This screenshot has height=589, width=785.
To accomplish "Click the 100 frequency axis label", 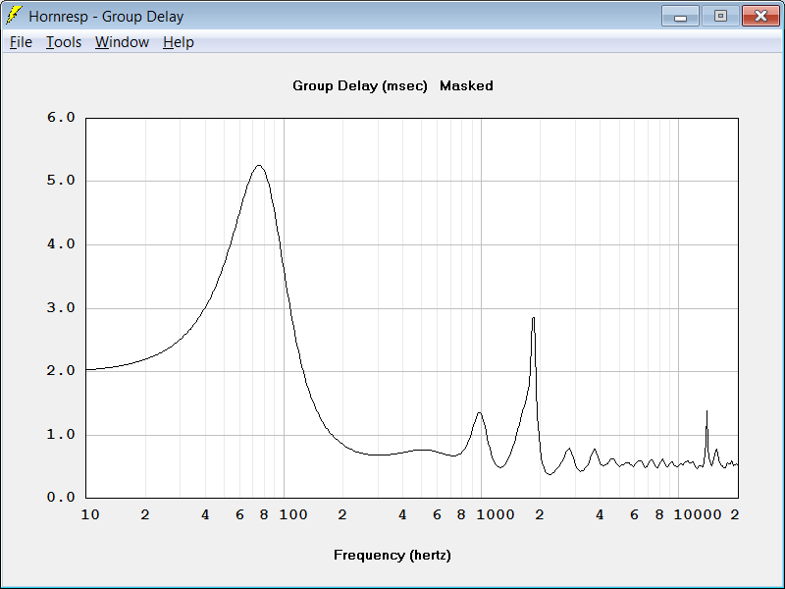I will coord(293,514).
